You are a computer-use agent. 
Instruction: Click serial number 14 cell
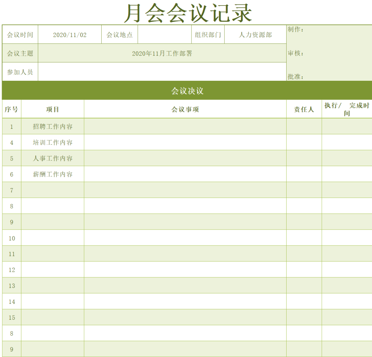(x=12, y=301)
